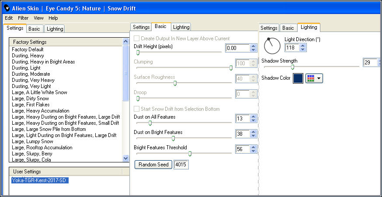
Task: Click the dark blue Shadow Color swatch
Action: point(298,78)
